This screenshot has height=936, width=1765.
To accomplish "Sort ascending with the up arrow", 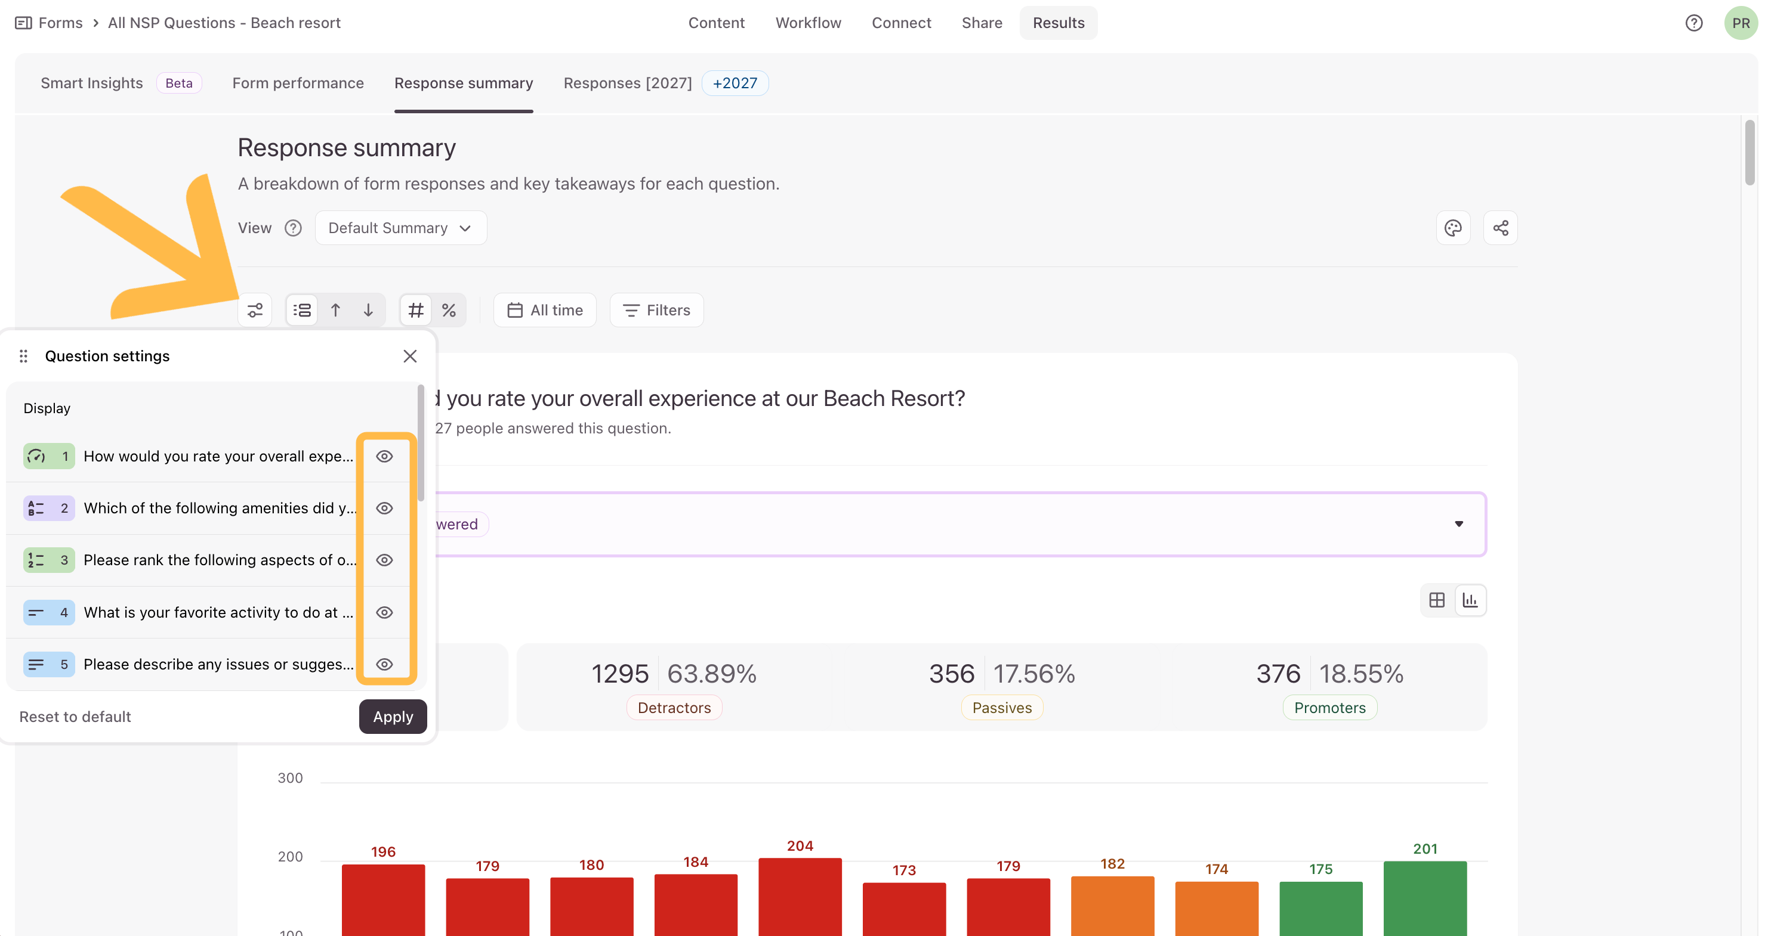I will click(x=336, y=310).
